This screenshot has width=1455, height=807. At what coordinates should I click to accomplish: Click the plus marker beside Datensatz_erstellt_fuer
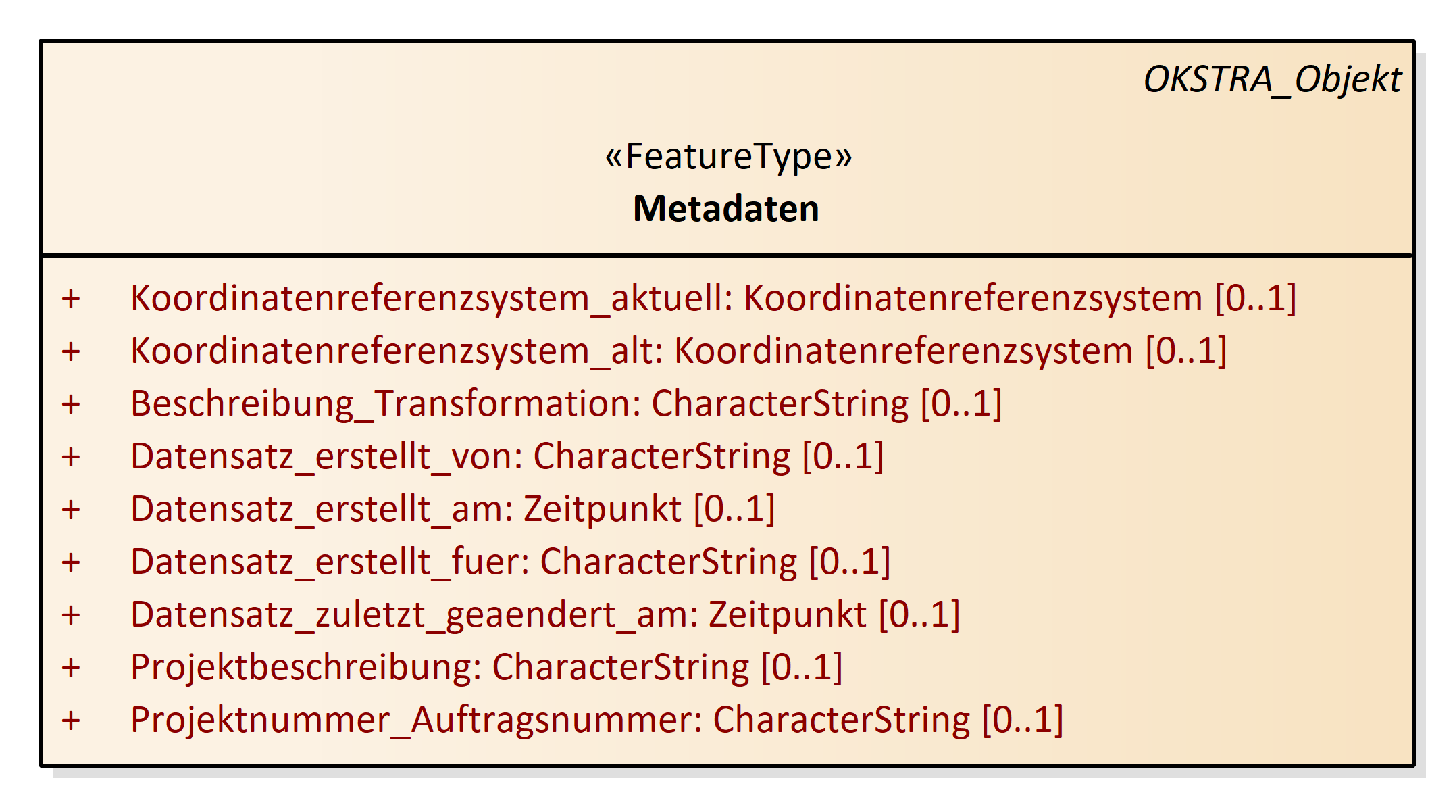coord(71,562)
